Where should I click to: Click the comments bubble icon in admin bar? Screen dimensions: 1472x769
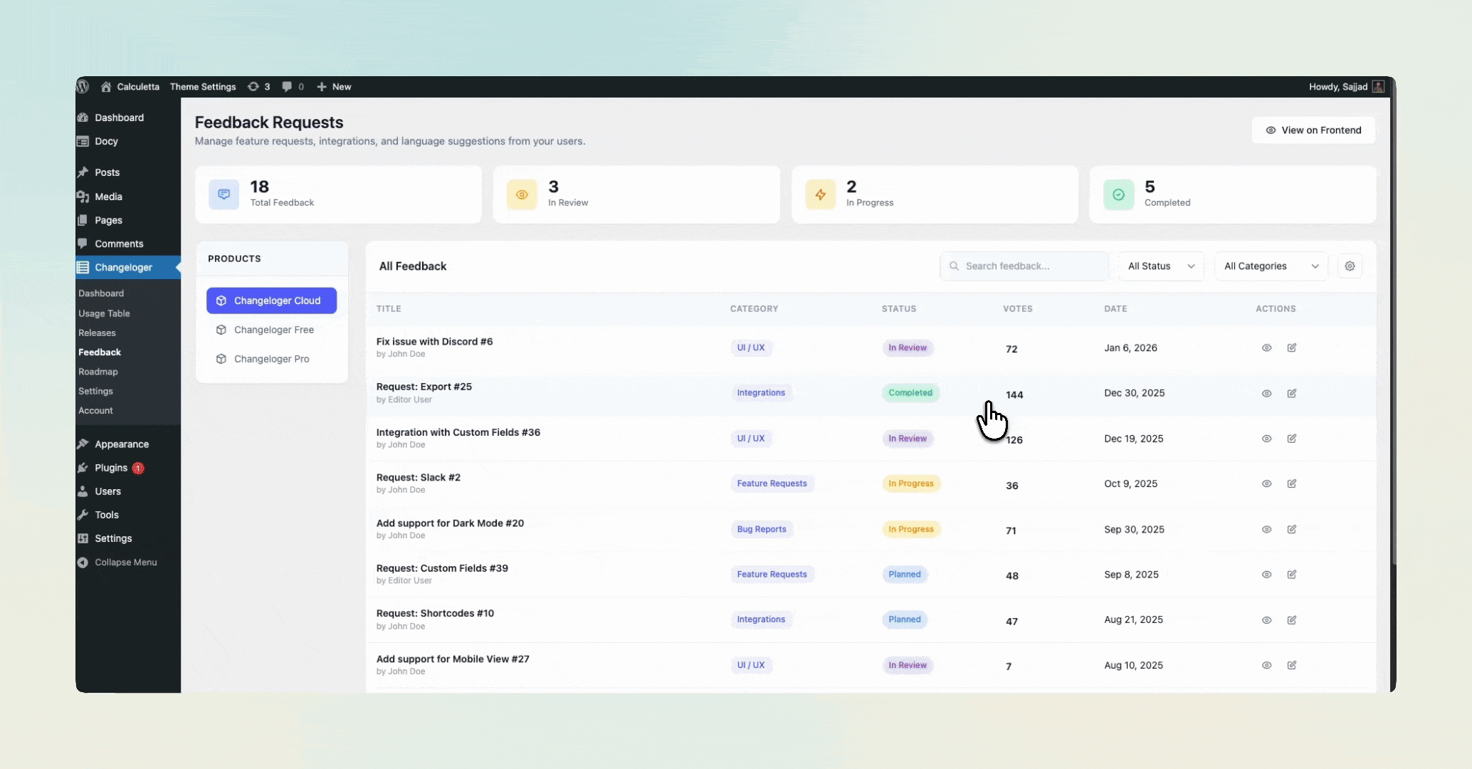(288, 86)
